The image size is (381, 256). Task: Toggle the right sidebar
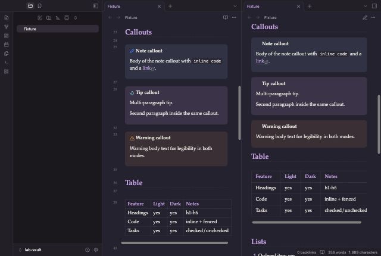pos(374,6)
